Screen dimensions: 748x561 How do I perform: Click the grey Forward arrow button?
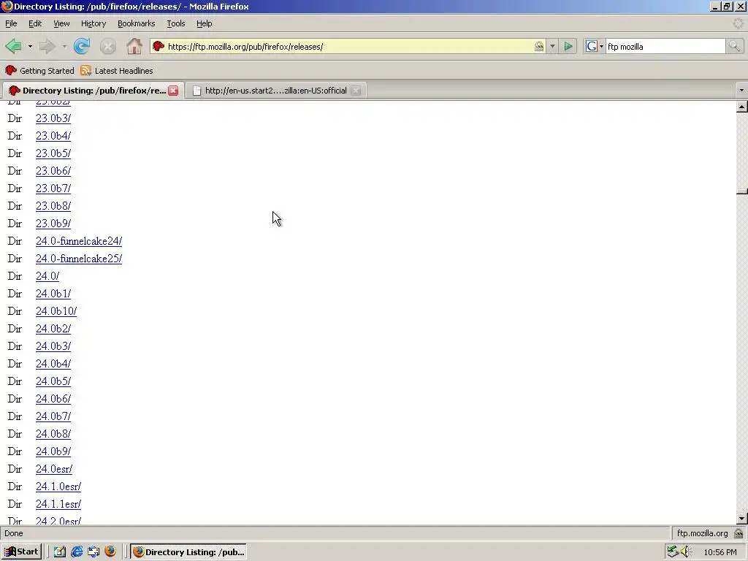coord(47,46)
